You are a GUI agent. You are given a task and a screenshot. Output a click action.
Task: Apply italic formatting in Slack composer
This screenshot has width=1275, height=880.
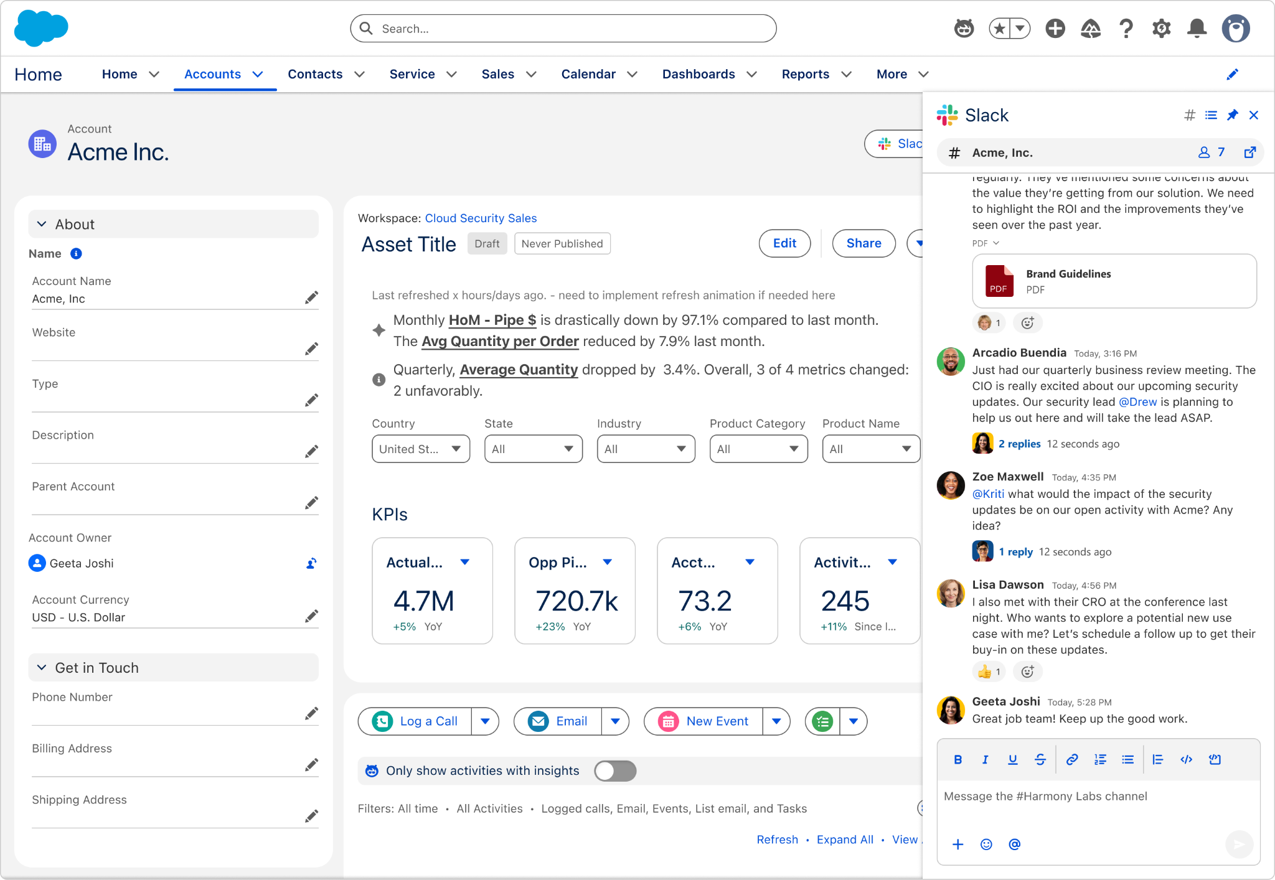[x=985, y=759]
